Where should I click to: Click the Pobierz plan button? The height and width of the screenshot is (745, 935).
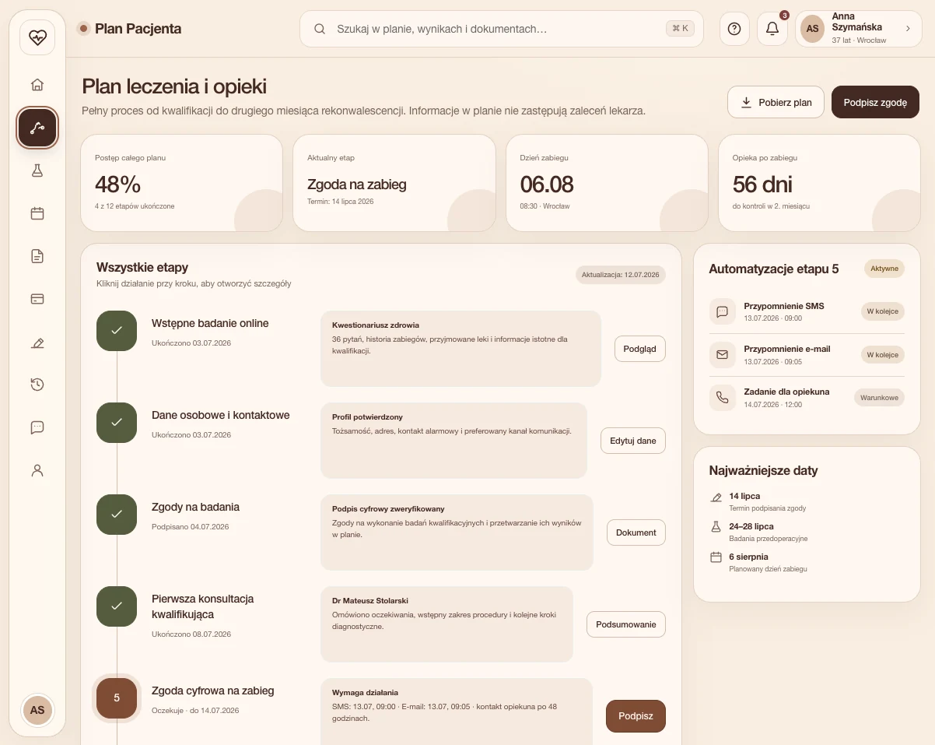coord(776,102)
